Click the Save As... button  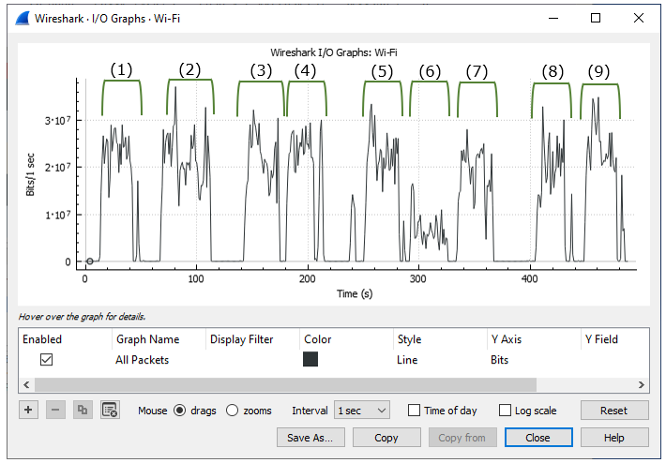click(x=310, y=438)
